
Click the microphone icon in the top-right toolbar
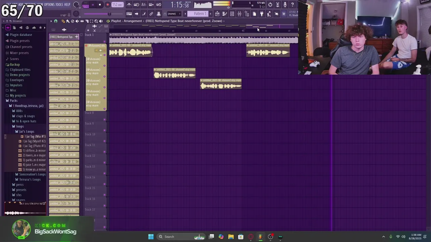[285, 5]
